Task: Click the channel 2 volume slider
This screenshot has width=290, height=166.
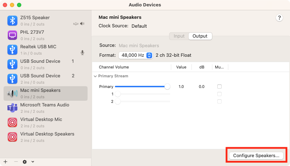Action: [143, 101]
